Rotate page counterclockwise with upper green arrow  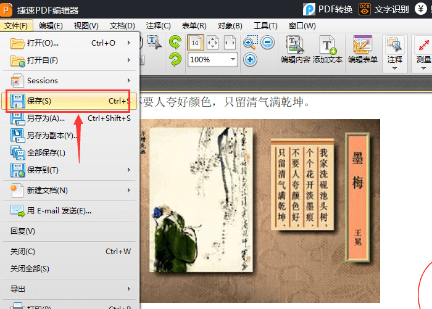point(175,42)
